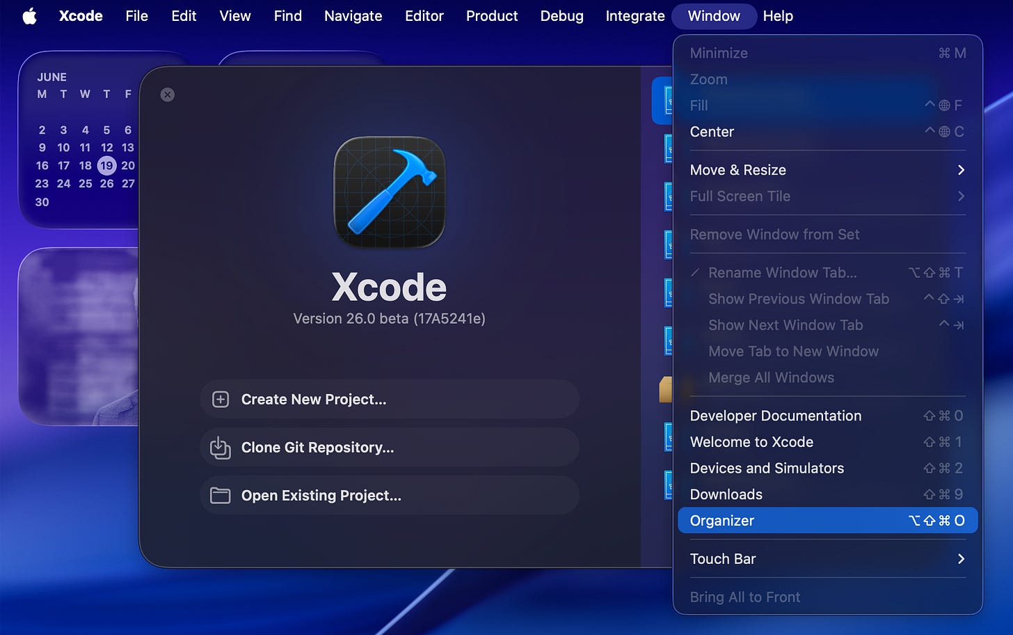The height and width of the screenshot is (635, 1013).
Task: Expand the Move & Resize submenu arrow
Action: click(961, 170)
